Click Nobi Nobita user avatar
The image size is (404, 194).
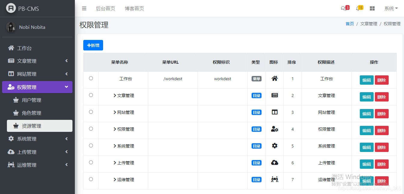pos(11,27)
